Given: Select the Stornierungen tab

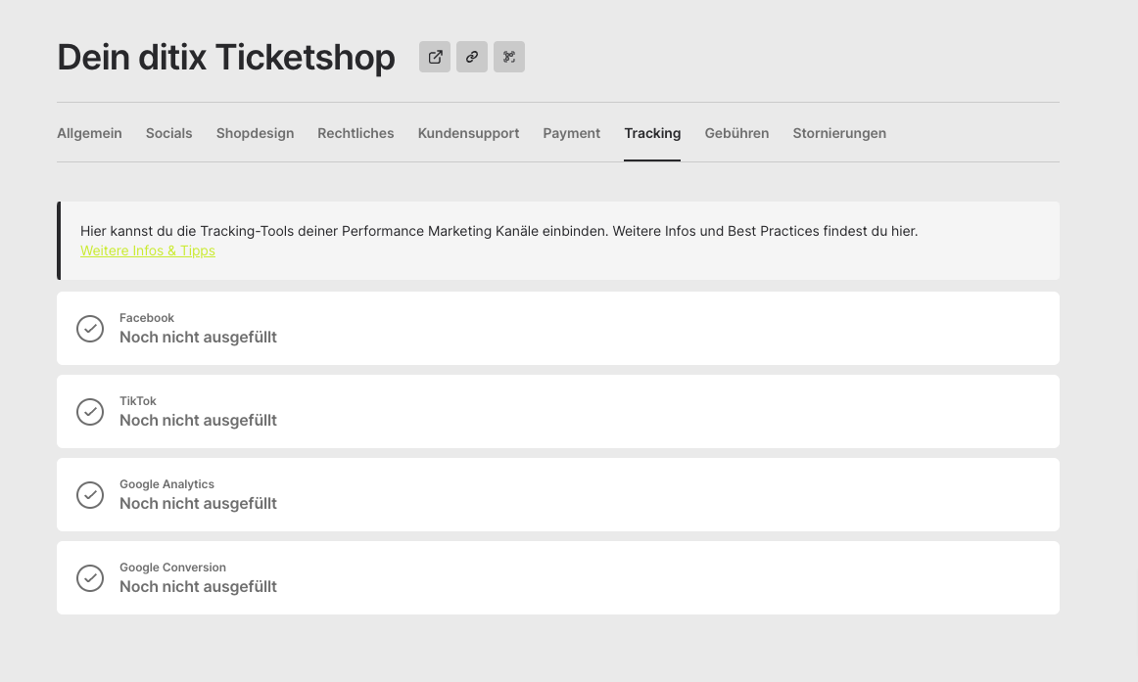Looking at the screenshot, I should (x=839, y=133).
